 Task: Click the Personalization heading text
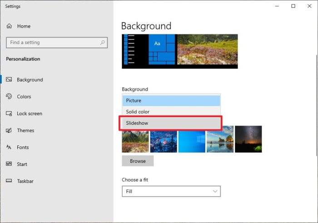tap(23, 59)
